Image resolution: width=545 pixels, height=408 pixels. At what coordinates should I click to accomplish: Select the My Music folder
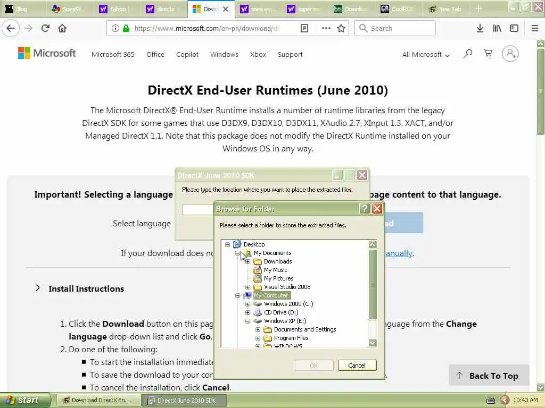coord(275,270)
